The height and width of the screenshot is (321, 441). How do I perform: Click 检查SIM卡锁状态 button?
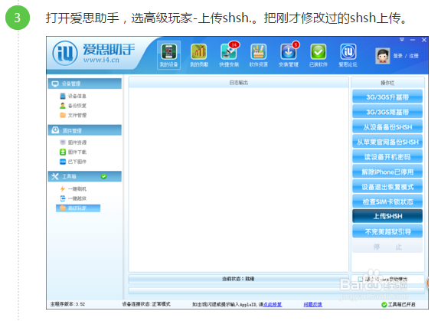tap(387, 201)
